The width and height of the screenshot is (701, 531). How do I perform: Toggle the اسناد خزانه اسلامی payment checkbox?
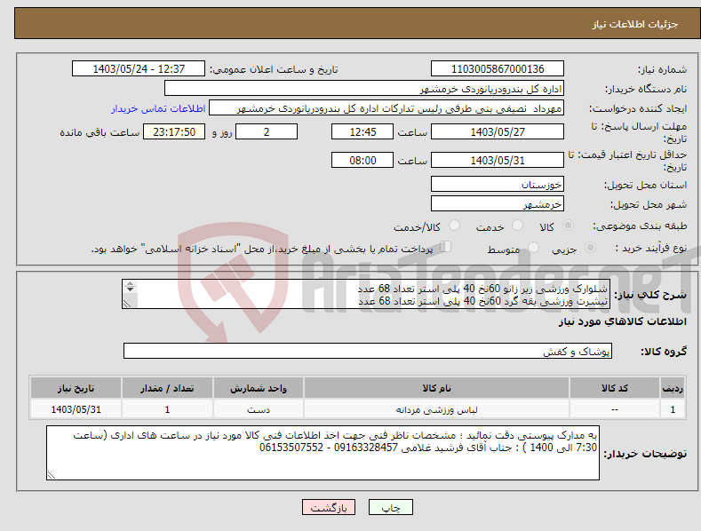pos(445,247)
